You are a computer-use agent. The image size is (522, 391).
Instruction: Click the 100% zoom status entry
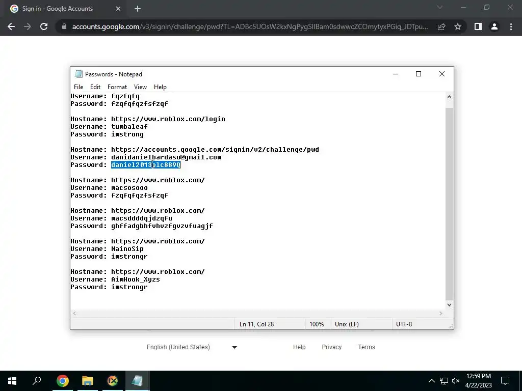[x=317, y=324]
